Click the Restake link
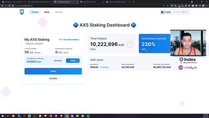Screen dimensions: 209x118 click(58, 61)
